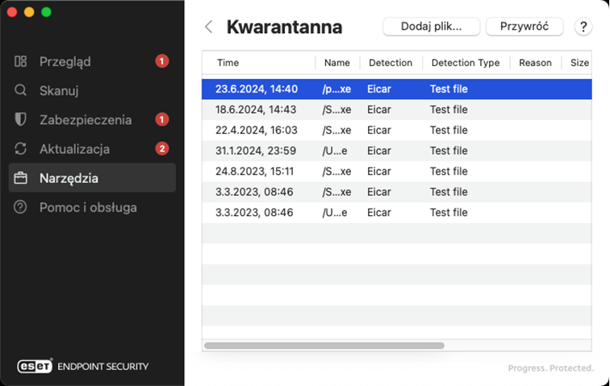Click the Przegląd dashboard icon in sidebar
This screenshot has height=386, width=610.
click(x=21, y=61)
